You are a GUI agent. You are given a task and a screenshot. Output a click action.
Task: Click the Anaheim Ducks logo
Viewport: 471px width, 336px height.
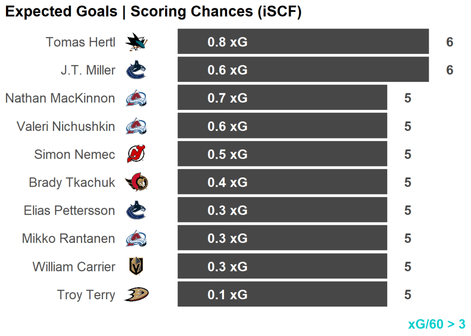click(137, 295)
